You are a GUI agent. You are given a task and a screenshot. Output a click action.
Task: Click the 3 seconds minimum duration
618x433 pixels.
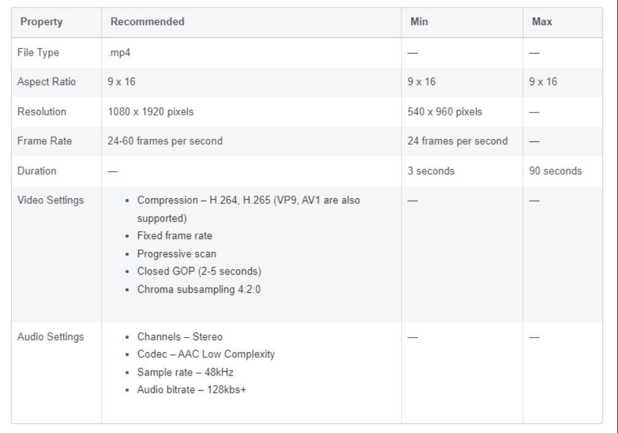click(x=432, y=170)
